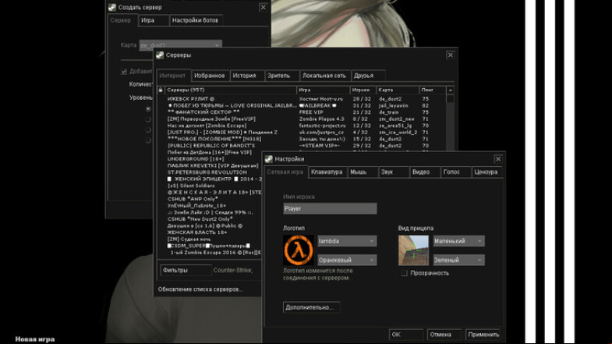The height and width of the screenshot is (344, 612).
Task: Select the ИЖЕВСК РУЛИТ server row
Action: tap(301, 99)
